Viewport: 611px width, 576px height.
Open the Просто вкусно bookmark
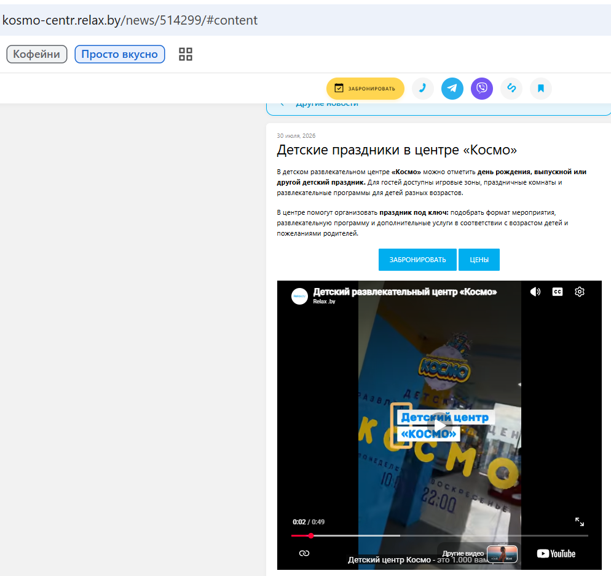pyautogui.click(x=120, y=54)
